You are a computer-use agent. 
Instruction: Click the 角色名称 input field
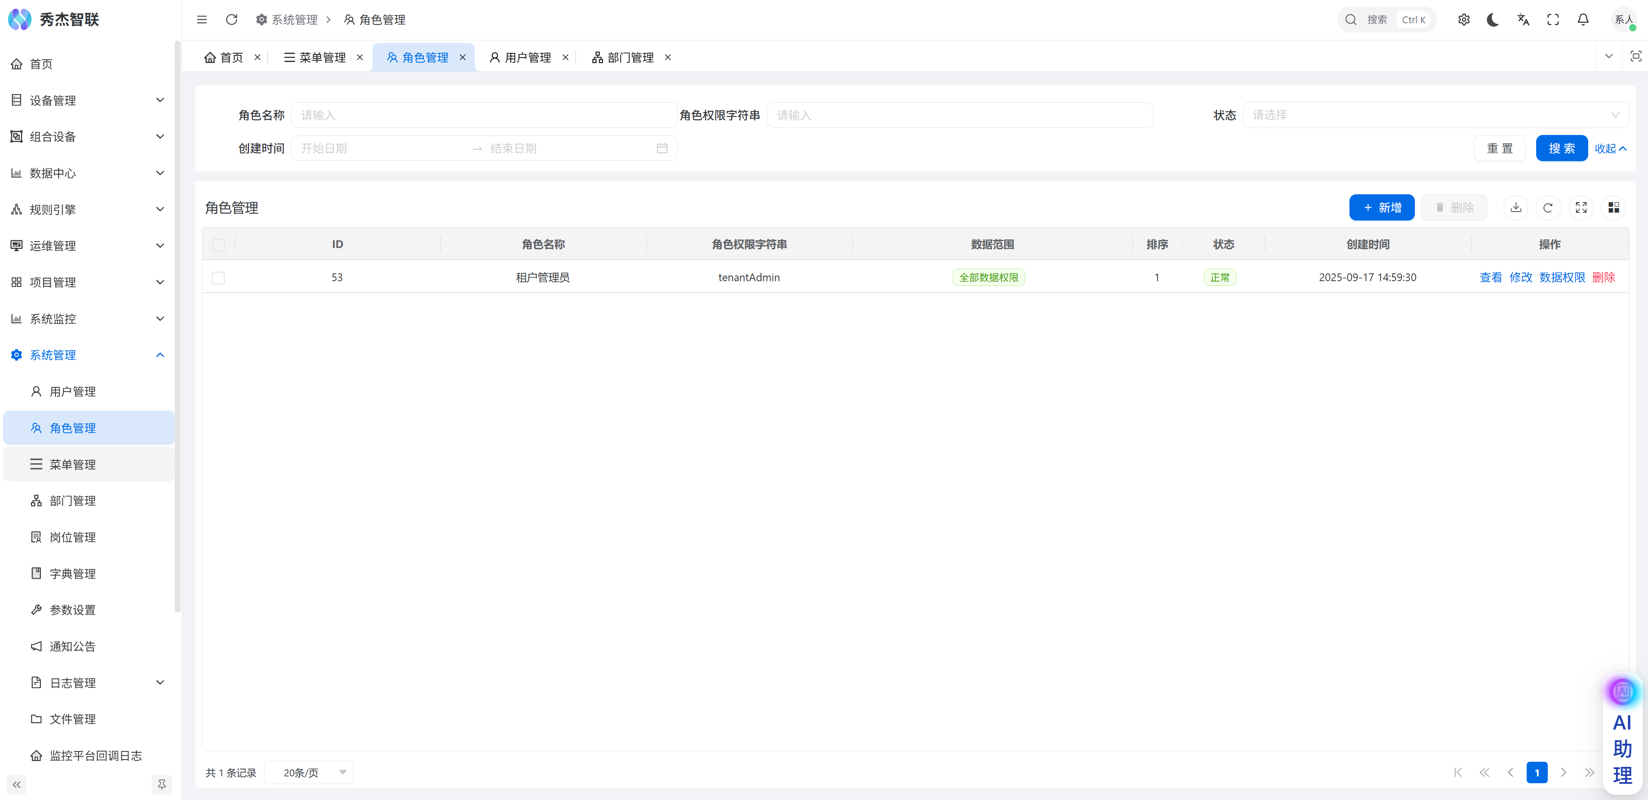pyautogui.click(x=484, y=115)
